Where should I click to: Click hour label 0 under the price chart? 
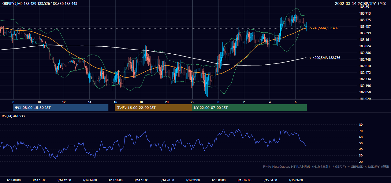[x=218, y=102]
